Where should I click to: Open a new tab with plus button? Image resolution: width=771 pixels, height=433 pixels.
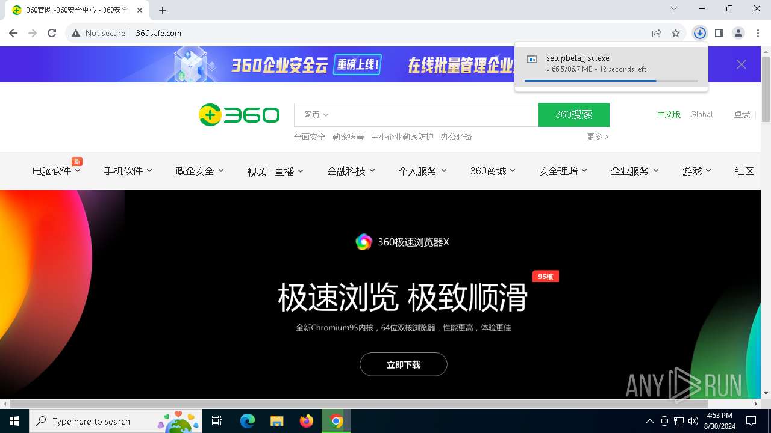pos(163,10)
